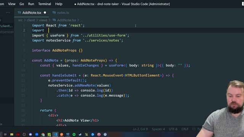Click on 'handleSubmit' function name

[64, 75]
